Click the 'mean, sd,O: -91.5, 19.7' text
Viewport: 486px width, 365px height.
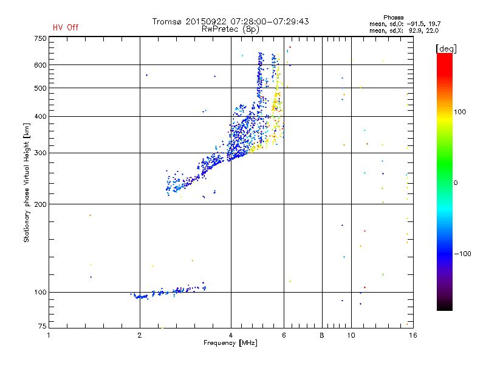point(405,24)
